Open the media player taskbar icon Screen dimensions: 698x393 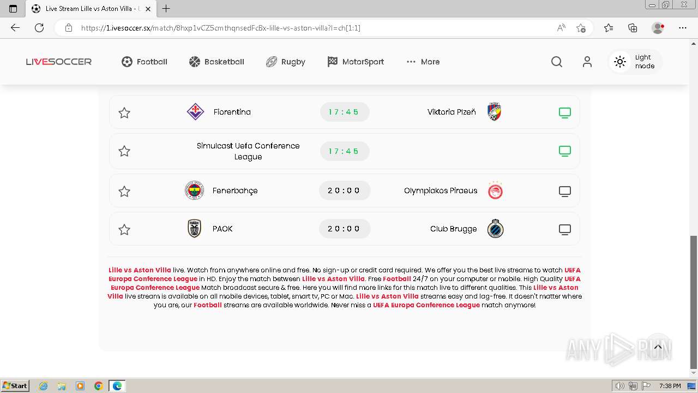80,386
